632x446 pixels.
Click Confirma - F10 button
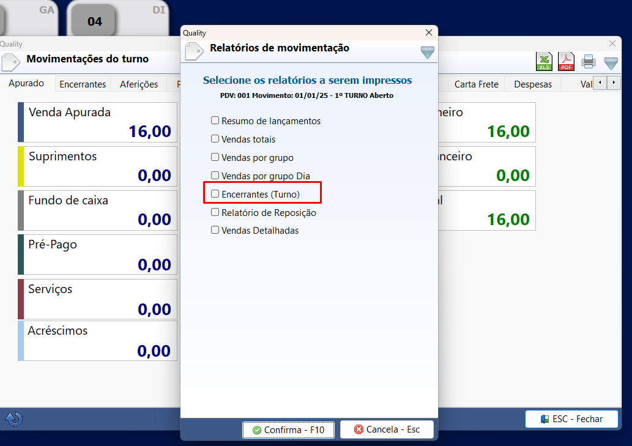click(x=289, y=430)
